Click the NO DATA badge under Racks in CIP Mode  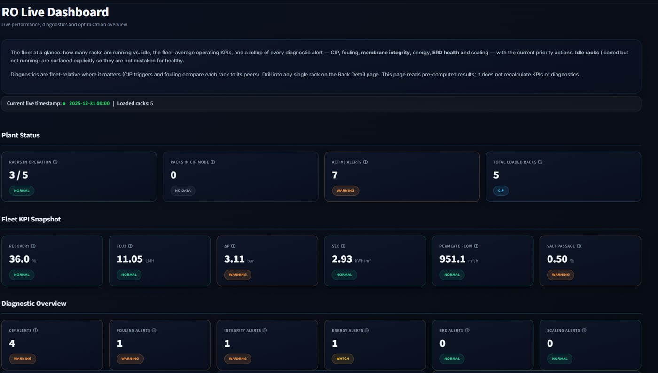(x=183, y=191)
